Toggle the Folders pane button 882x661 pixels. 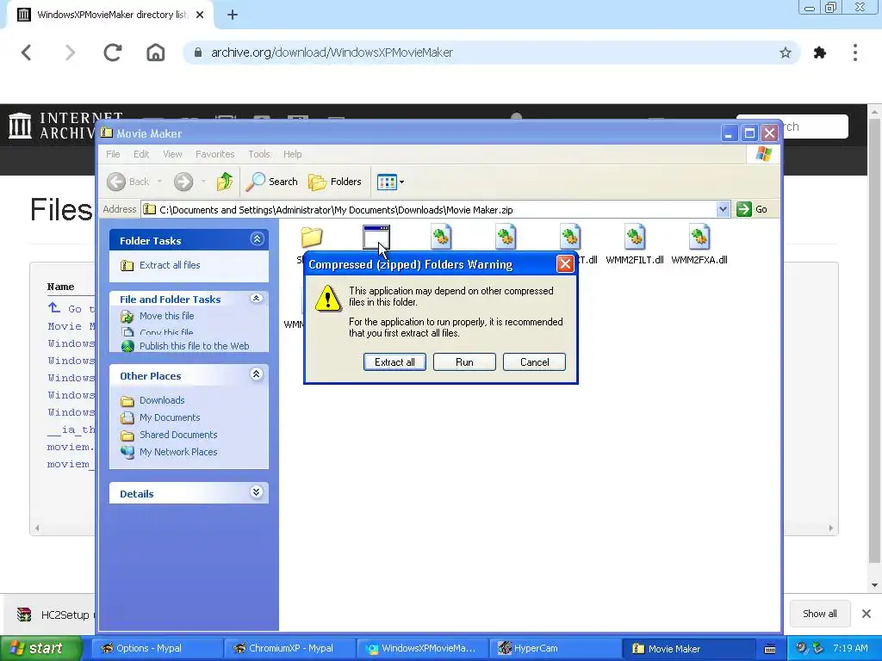(335, 182)
